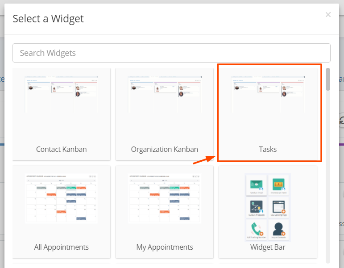Screen dimensions: 344x268
Task: Close the Select a Widget dialog
Action: pos(328,14)
